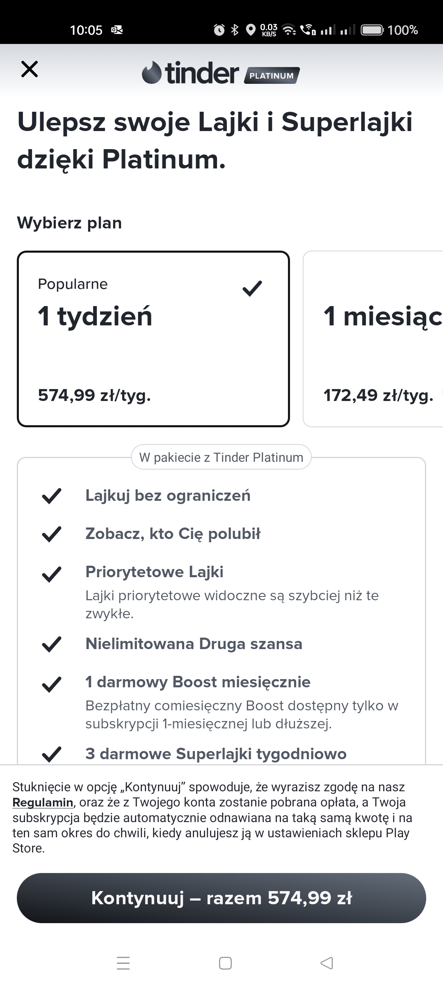Tap checkmark beside Zobacz, kto Cię polubił
Viewport: 443px width, 986px height.
pyautogui.click(x=52, y=534)
